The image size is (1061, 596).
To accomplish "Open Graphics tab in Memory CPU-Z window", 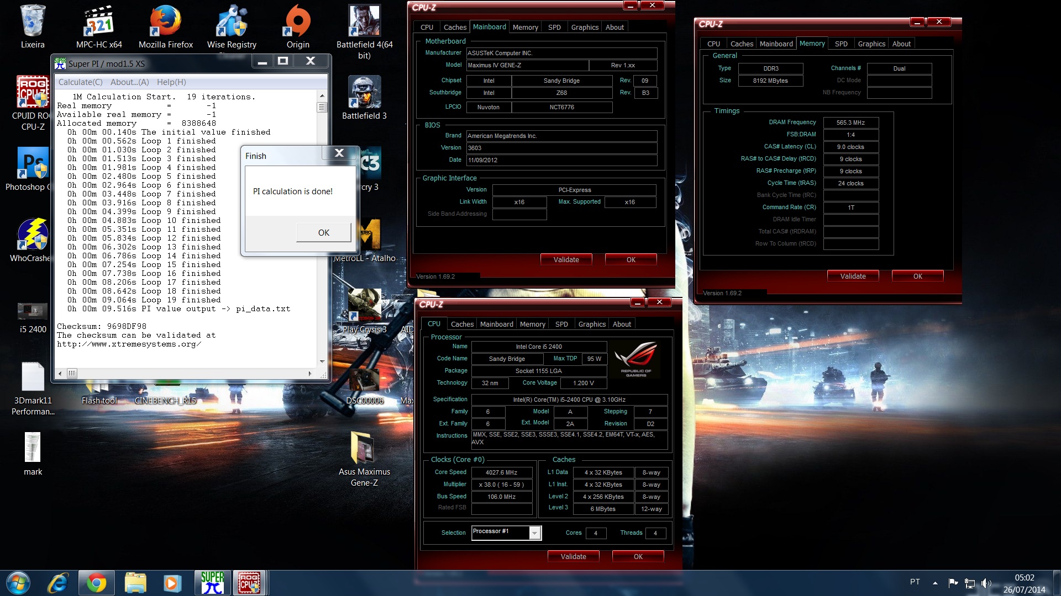I will pos(871,44).
